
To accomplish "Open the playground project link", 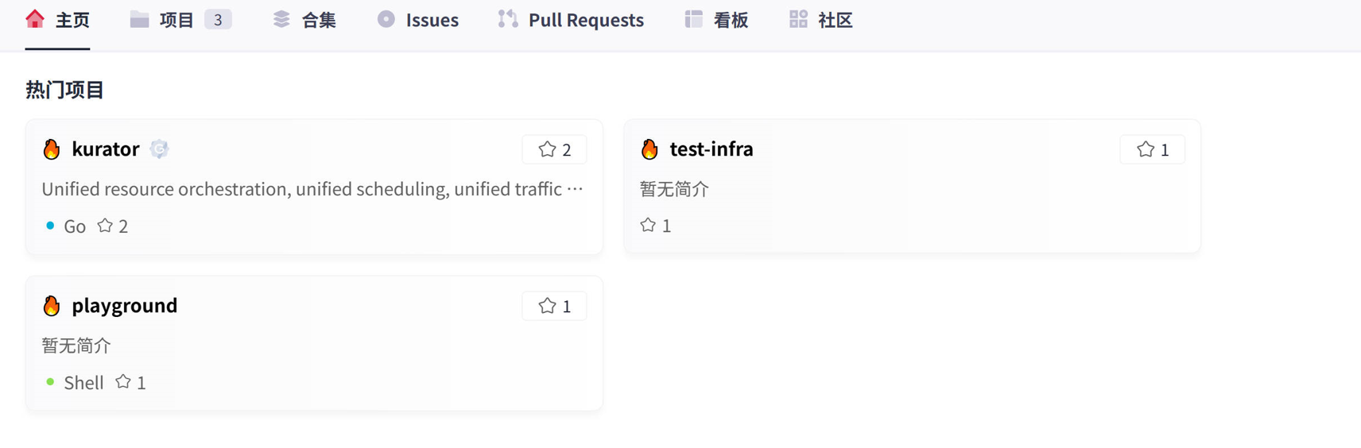I will tap(125, 305).
